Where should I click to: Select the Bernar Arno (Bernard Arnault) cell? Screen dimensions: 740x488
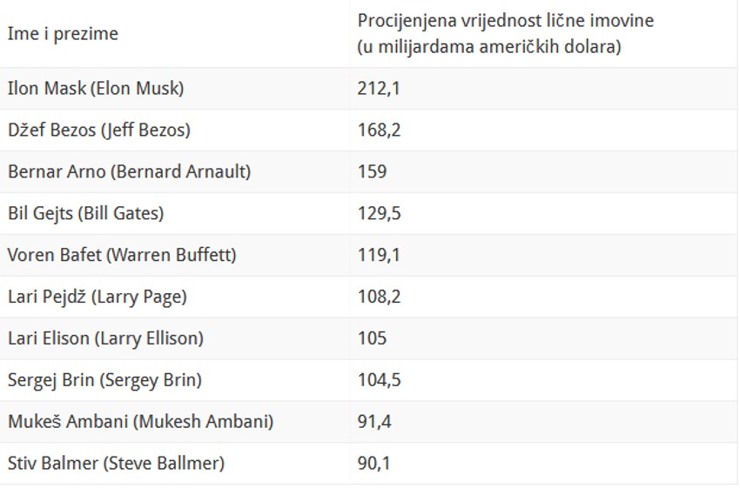[x=129, y=171]
